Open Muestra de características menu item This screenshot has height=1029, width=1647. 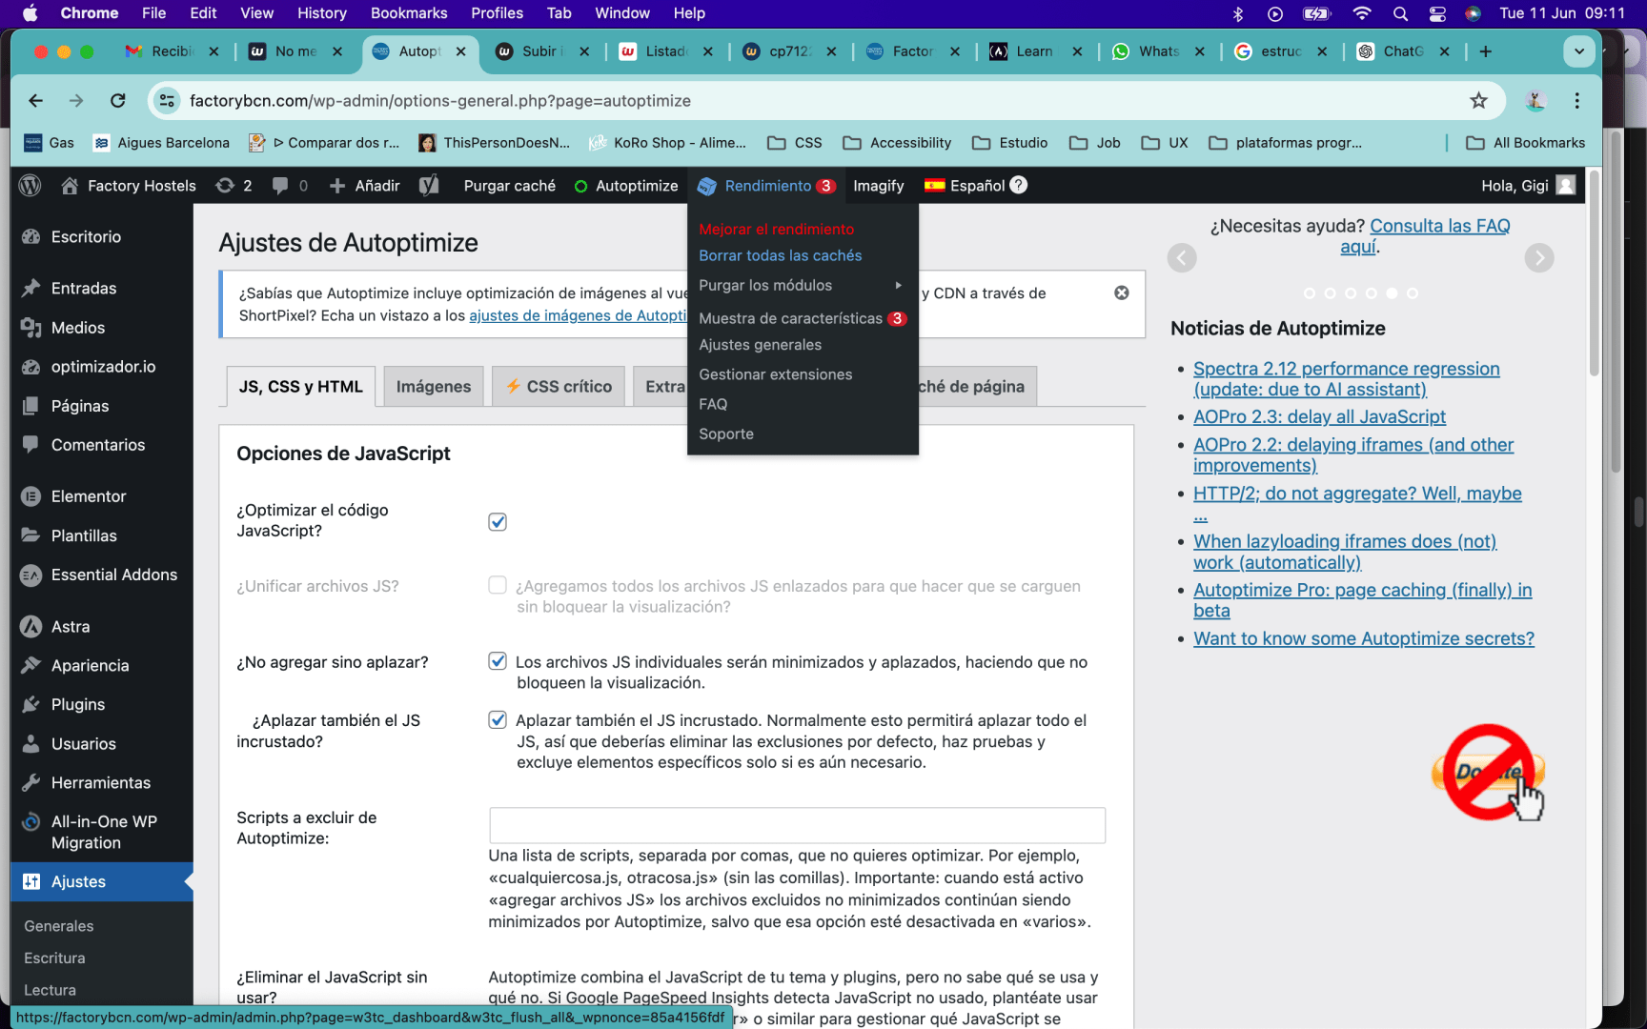click(803, 318)
